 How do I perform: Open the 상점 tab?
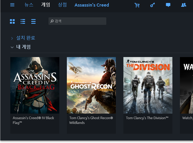[62, 5]
